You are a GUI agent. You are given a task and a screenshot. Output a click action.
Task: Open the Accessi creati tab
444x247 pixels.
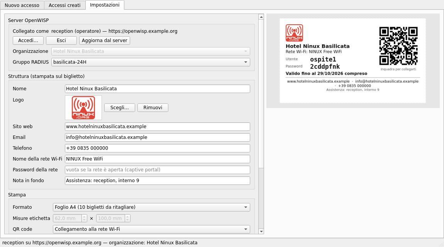(64, 5)
